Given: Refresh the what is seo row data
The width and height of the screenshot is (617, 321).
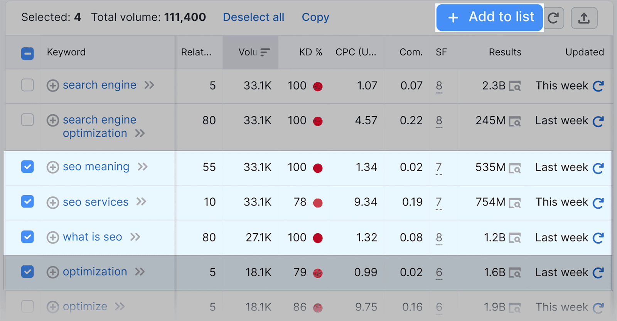Looking at the screenshot, I should (x=598, y=238).
